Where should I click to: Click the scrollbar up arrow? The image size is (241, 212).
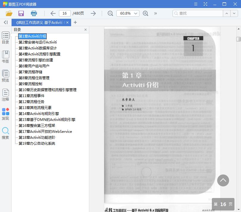coord(239,29)
